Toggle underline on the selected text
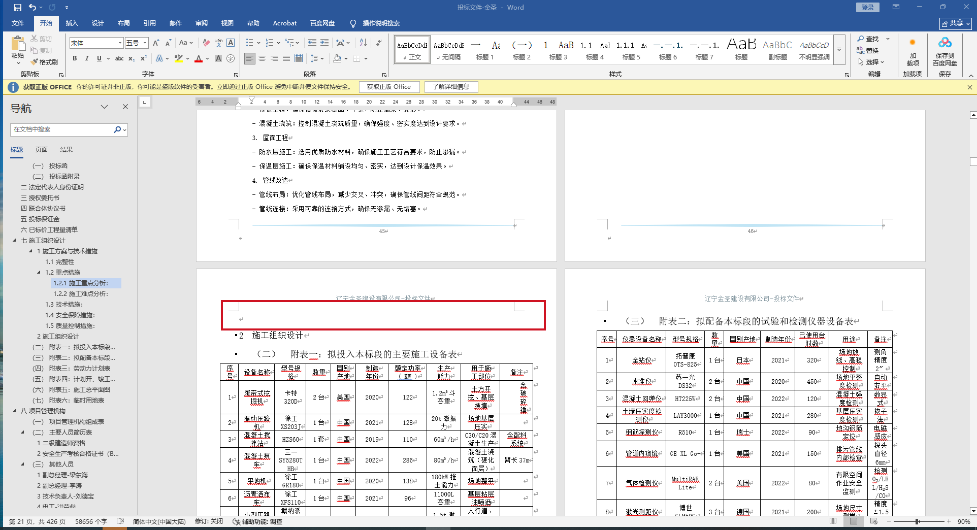This screenshot has height=530, width=977. pos(99,58)
